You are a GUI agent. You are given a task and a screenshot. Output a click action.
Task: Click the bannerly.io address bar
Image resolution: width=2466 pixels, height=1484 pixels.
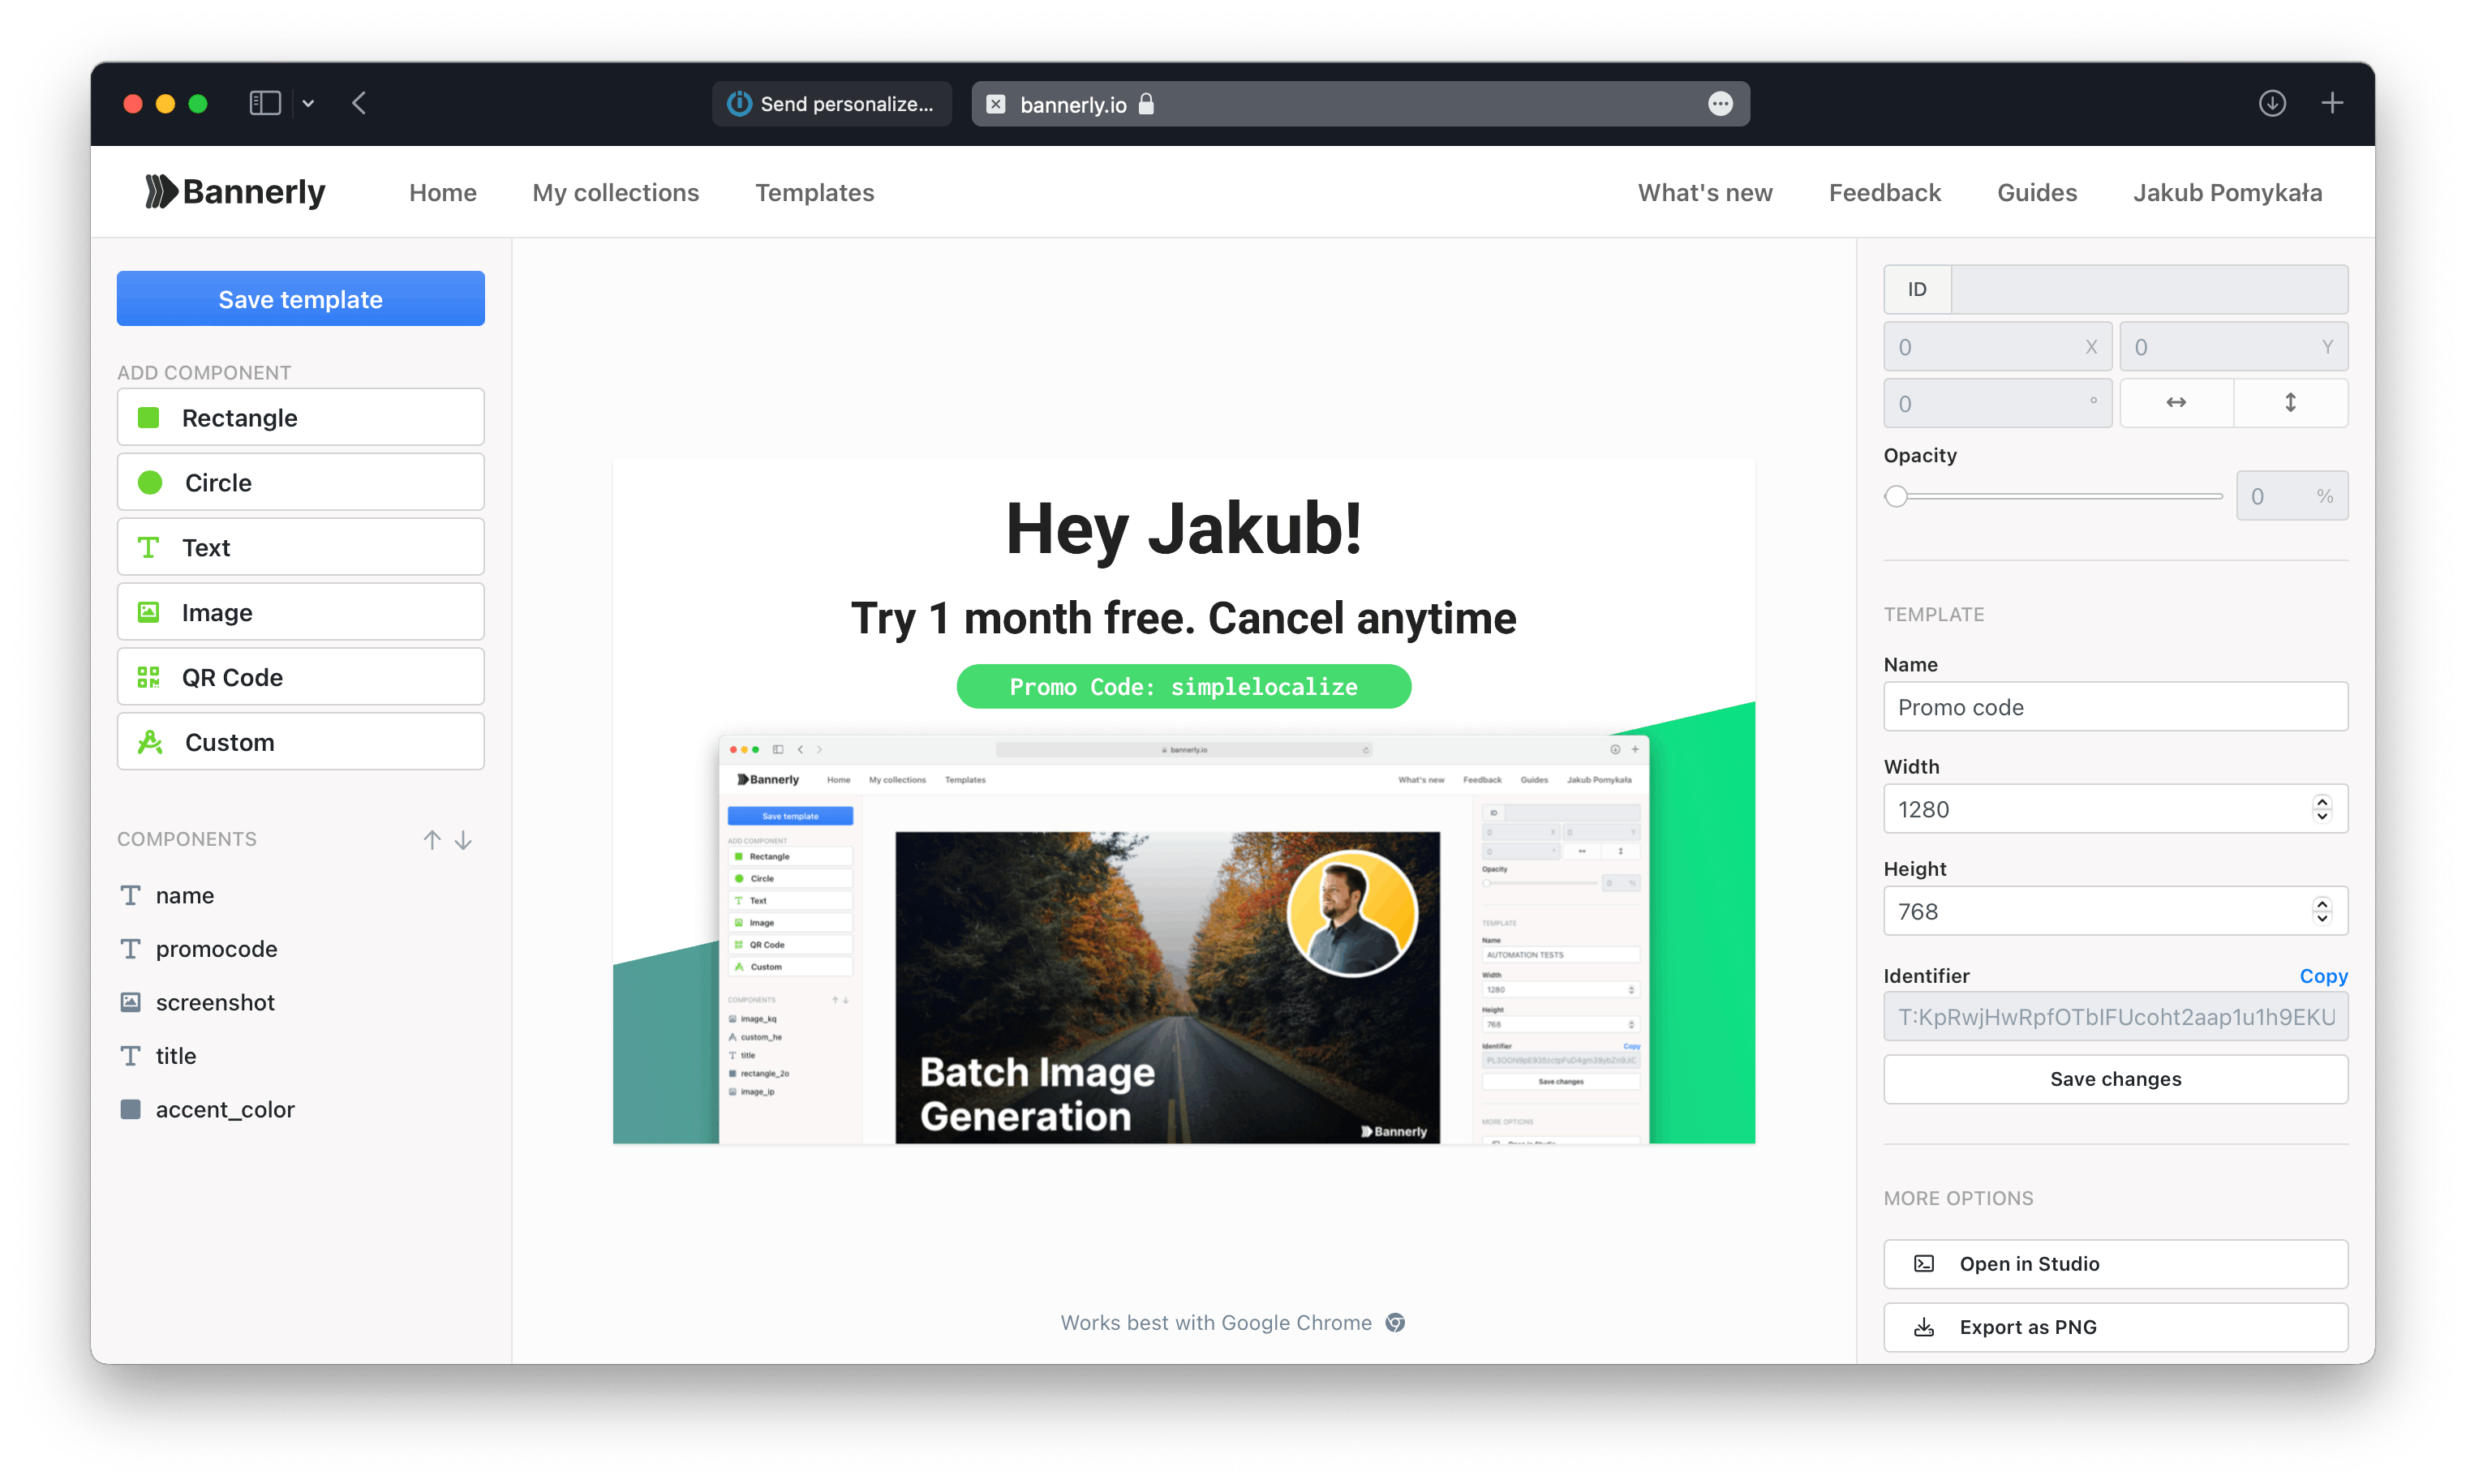(1360, 104)
